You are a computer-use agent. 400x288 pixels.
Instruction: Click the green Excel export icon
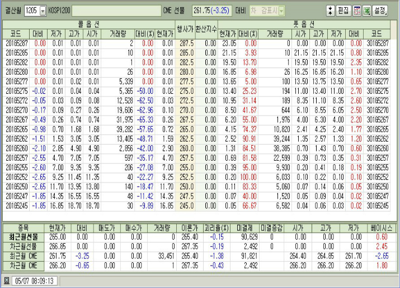pos(366,11)
